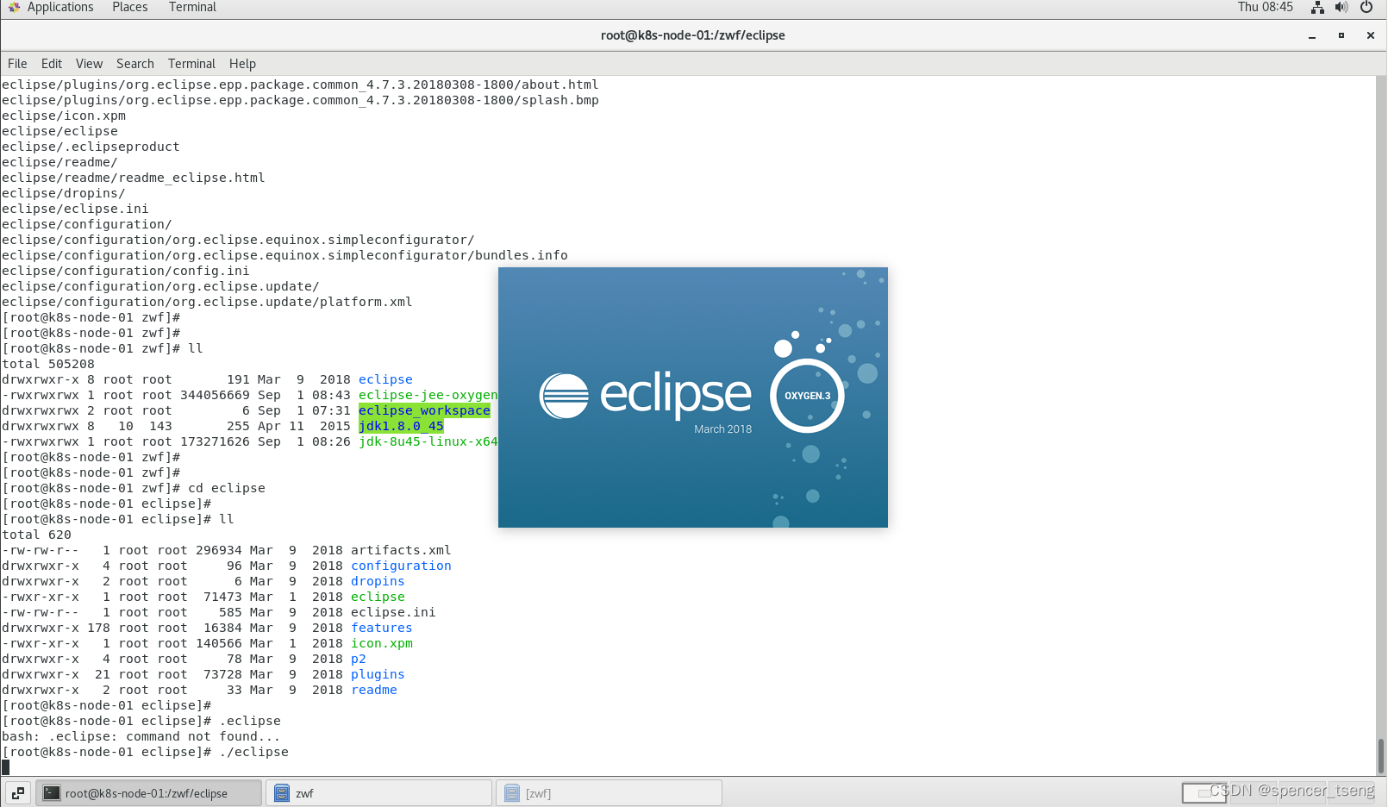This screenshot has height=807, width=1388.
Task: Click the network status icon in top bar
Action: (1316, 7)
